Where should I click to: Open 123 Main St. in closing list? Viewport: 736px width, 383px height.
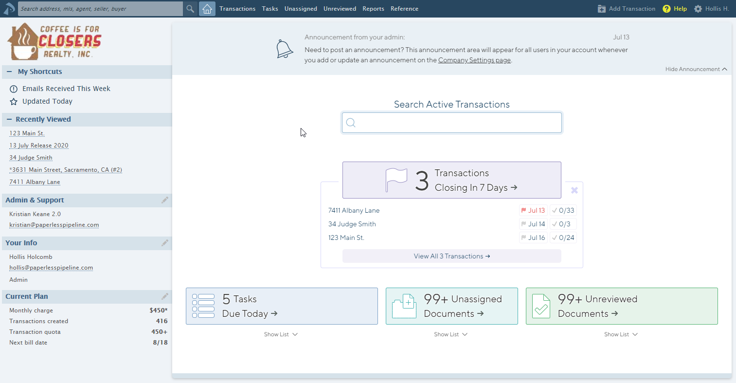pos(346,237)
